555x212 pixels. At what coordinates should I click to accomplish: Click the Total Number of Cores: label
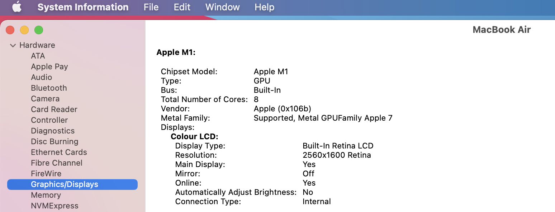point(204,99)
